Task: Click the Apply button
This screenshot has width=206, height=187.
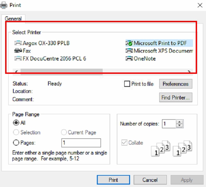Action: (x=187, y=180)
